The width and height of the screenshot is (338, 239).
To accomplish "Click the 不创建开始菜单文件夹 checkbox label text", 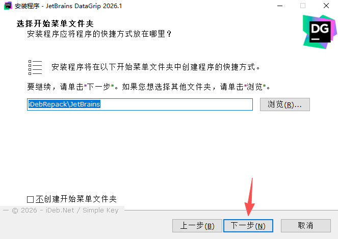I will pyautogui.click(x=76, y=199).
